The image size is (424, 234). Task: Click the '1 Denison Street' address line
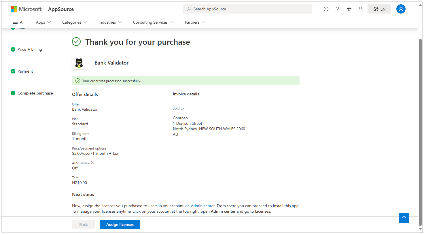(x=188, y=123)
